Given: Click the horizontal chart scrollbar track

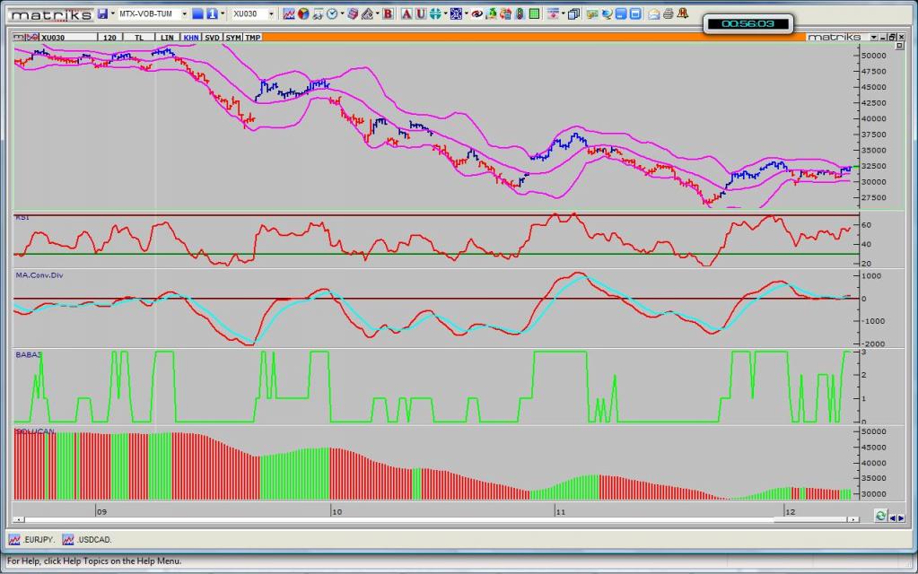Looking at the screenshot, I should point(449,518).
